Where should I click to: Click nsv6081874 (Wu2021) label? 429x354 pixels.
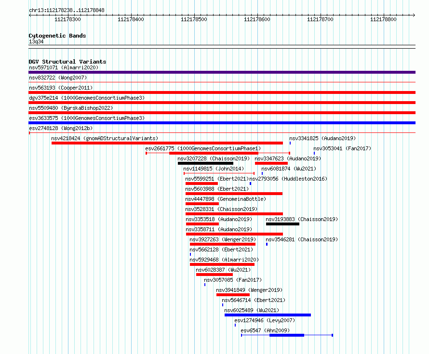(289, 169)
